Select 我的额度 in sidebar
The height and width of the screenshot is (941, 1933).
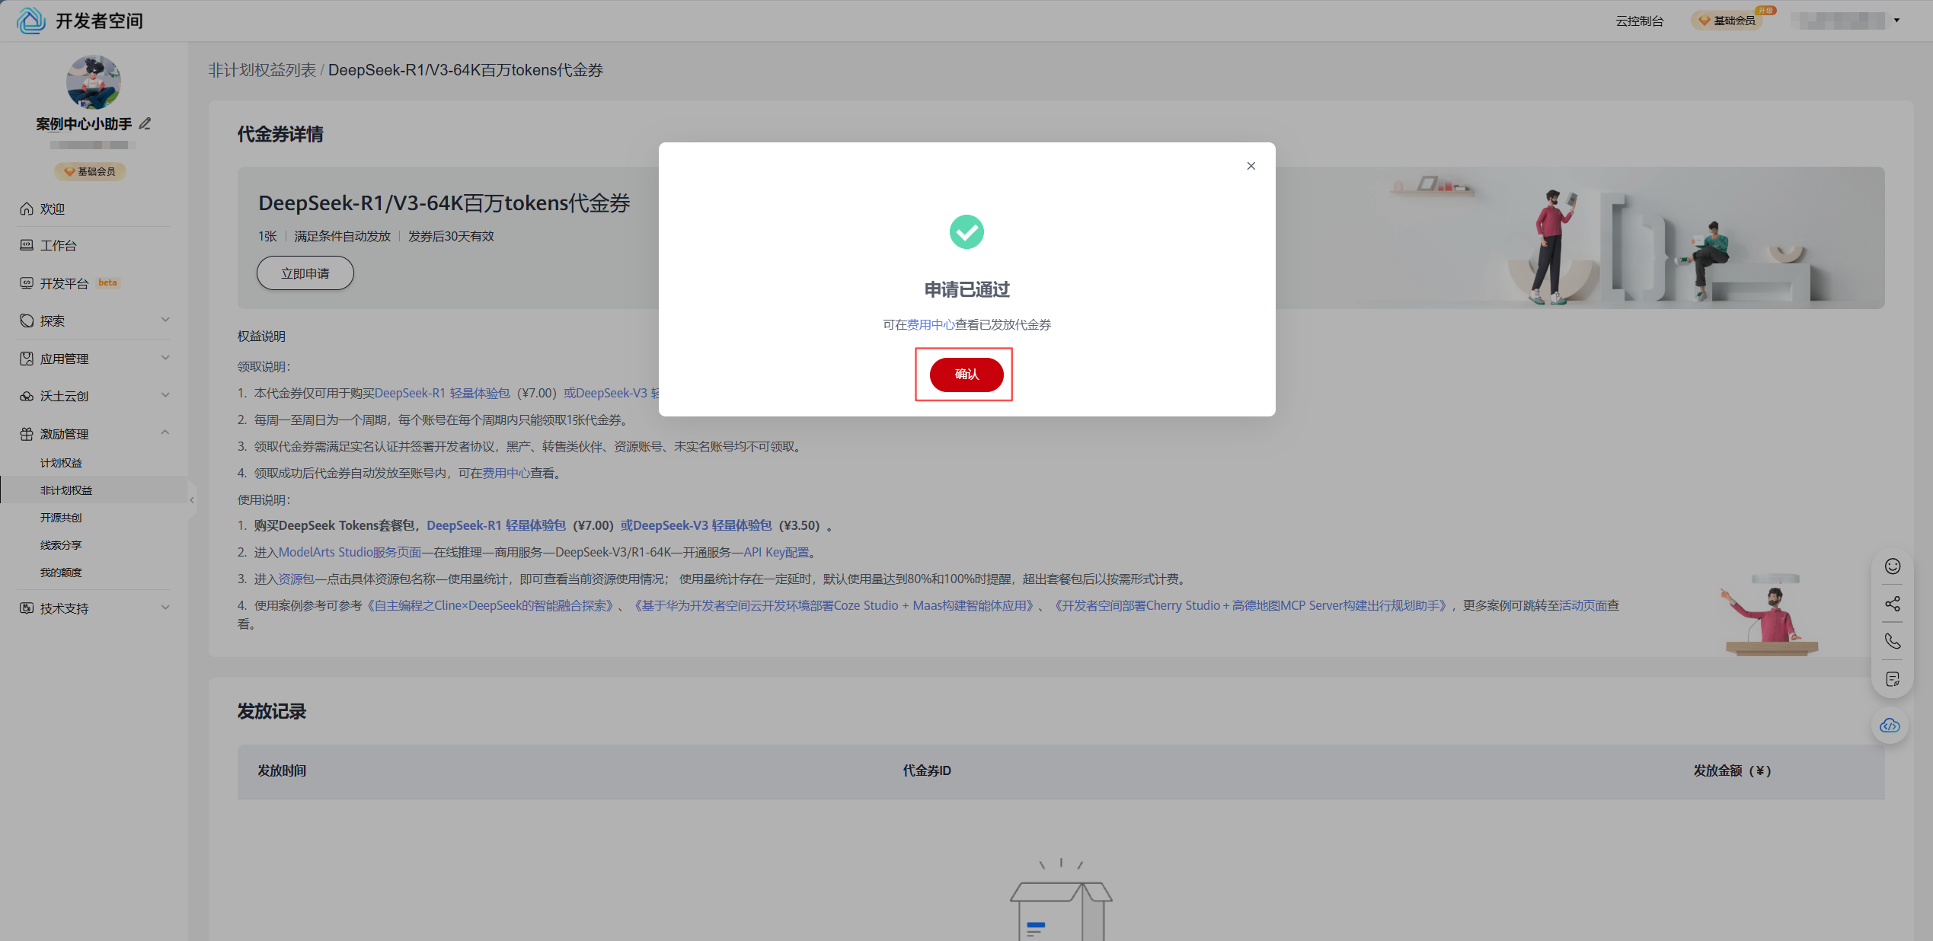tap(61, 573)
